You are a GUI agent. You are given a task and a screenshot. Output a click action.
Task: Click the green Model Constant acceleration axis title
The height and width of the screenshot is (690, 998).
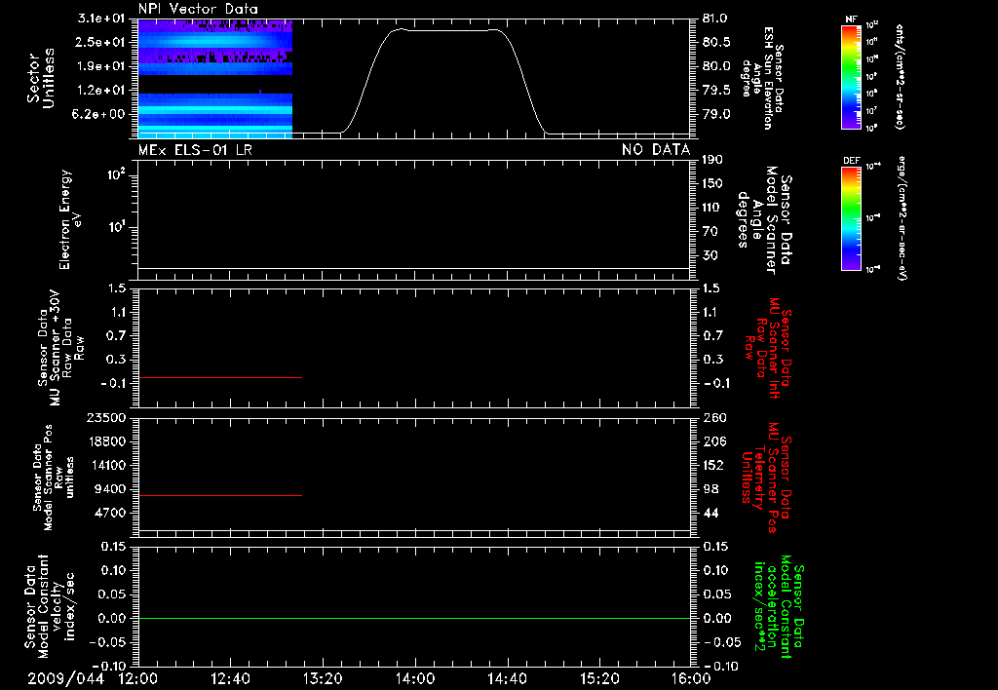click(x=779, y=608)
